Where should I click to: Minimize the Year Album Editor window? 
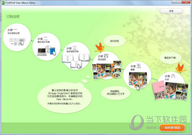click(x=174, y=2)
